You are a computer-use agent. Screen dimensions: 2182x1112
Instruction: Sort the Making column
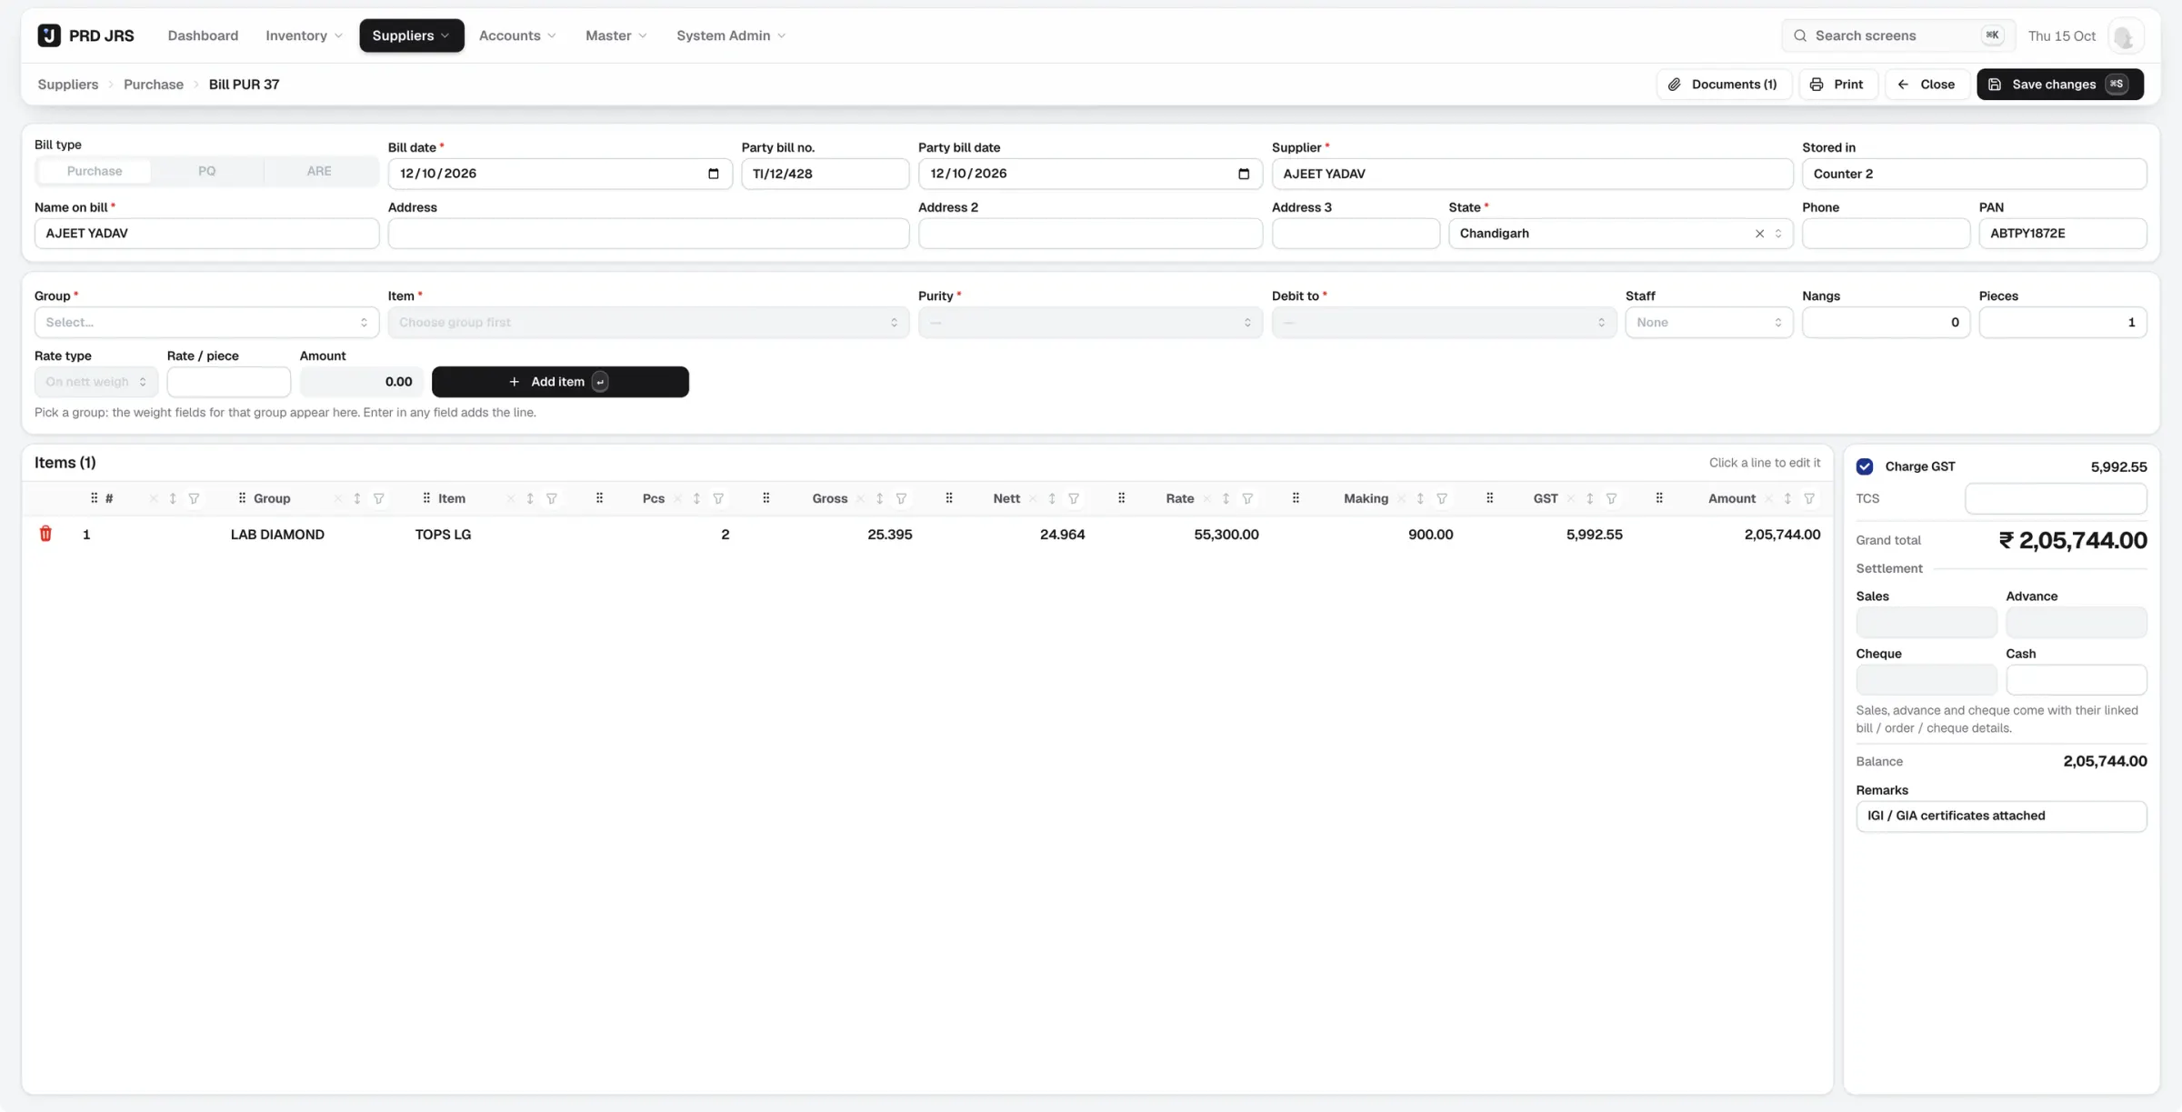pos(1420,498)
